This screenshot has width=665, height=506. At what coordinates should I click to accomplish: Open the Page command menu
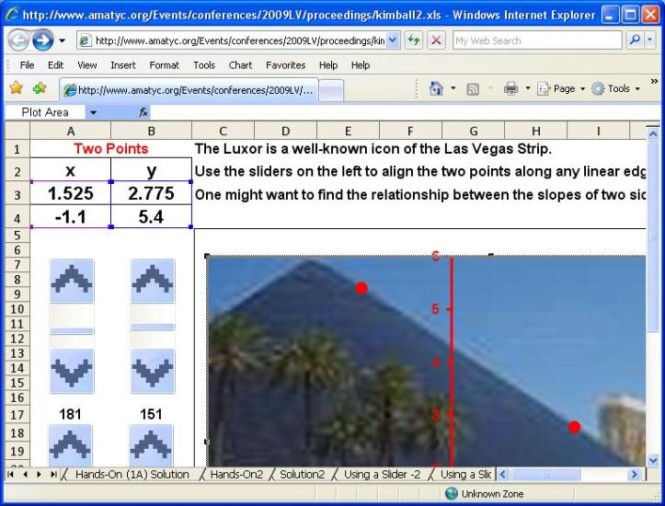[x=561, y=88]
